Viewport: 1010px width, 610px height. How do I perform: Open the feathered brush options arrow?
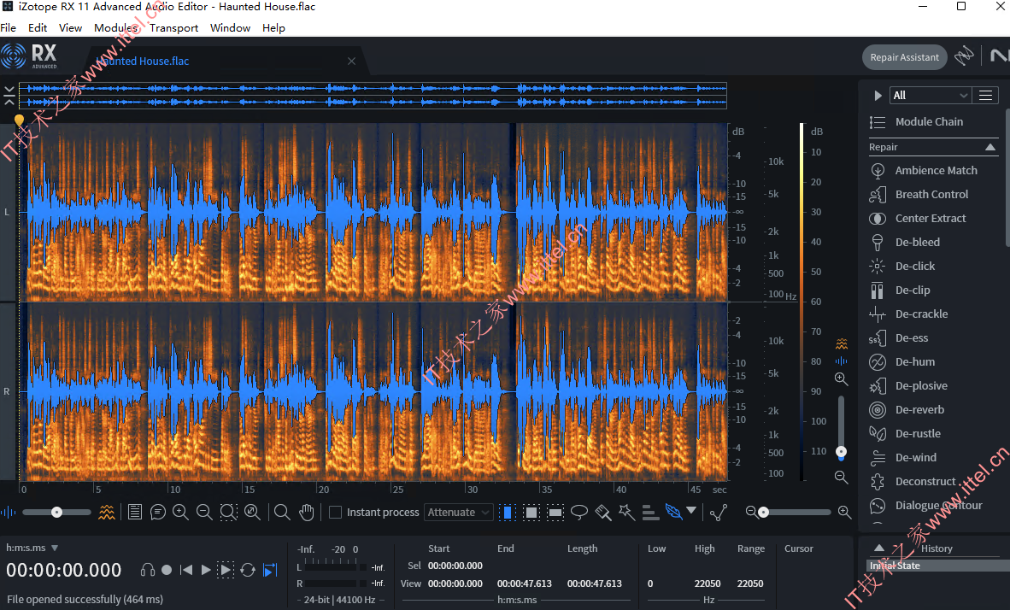691,510
